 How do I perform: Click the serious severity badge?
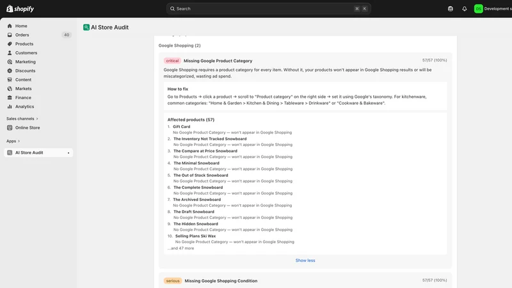pos(173,281)
